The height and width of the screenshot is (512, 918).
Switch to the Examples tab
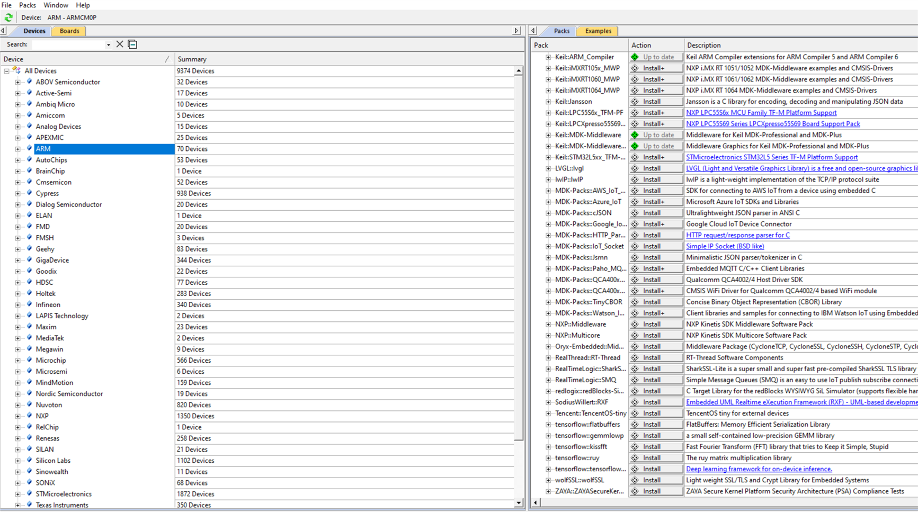[598, 31]
